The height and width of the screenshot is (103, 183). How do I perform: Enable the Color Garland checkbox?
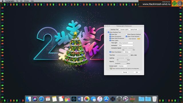(x=128, y=39)
